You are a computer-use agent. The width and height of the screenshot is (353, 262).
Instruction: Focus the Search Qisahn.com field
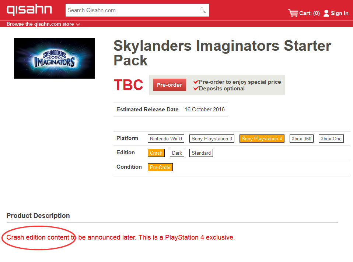pos(137,10)
